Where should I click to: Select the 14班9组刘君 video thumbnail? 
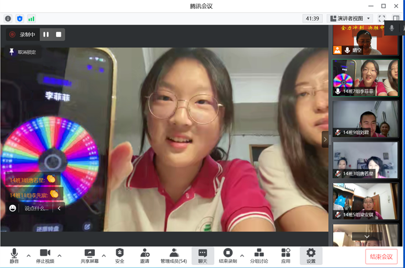click(x=365, y=119)
